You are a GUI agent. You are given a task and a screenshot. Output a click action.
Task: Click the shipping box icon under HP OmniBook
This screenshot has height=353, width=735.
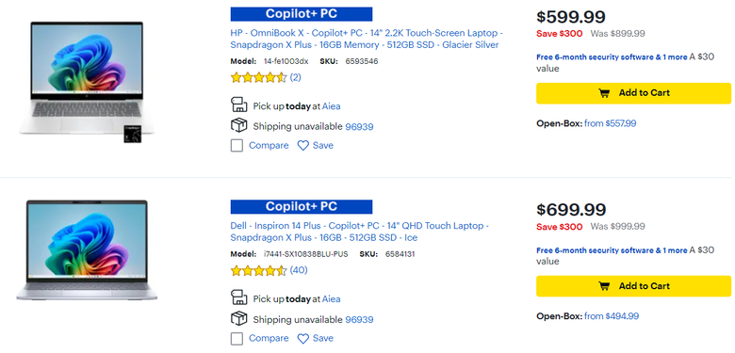pyautogui.click(x=239, y=125)
